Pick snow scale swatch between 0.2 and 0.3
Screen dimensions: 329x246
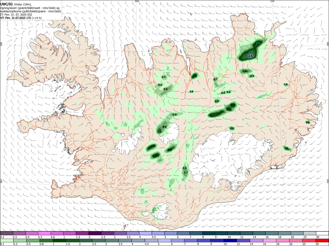6,233
